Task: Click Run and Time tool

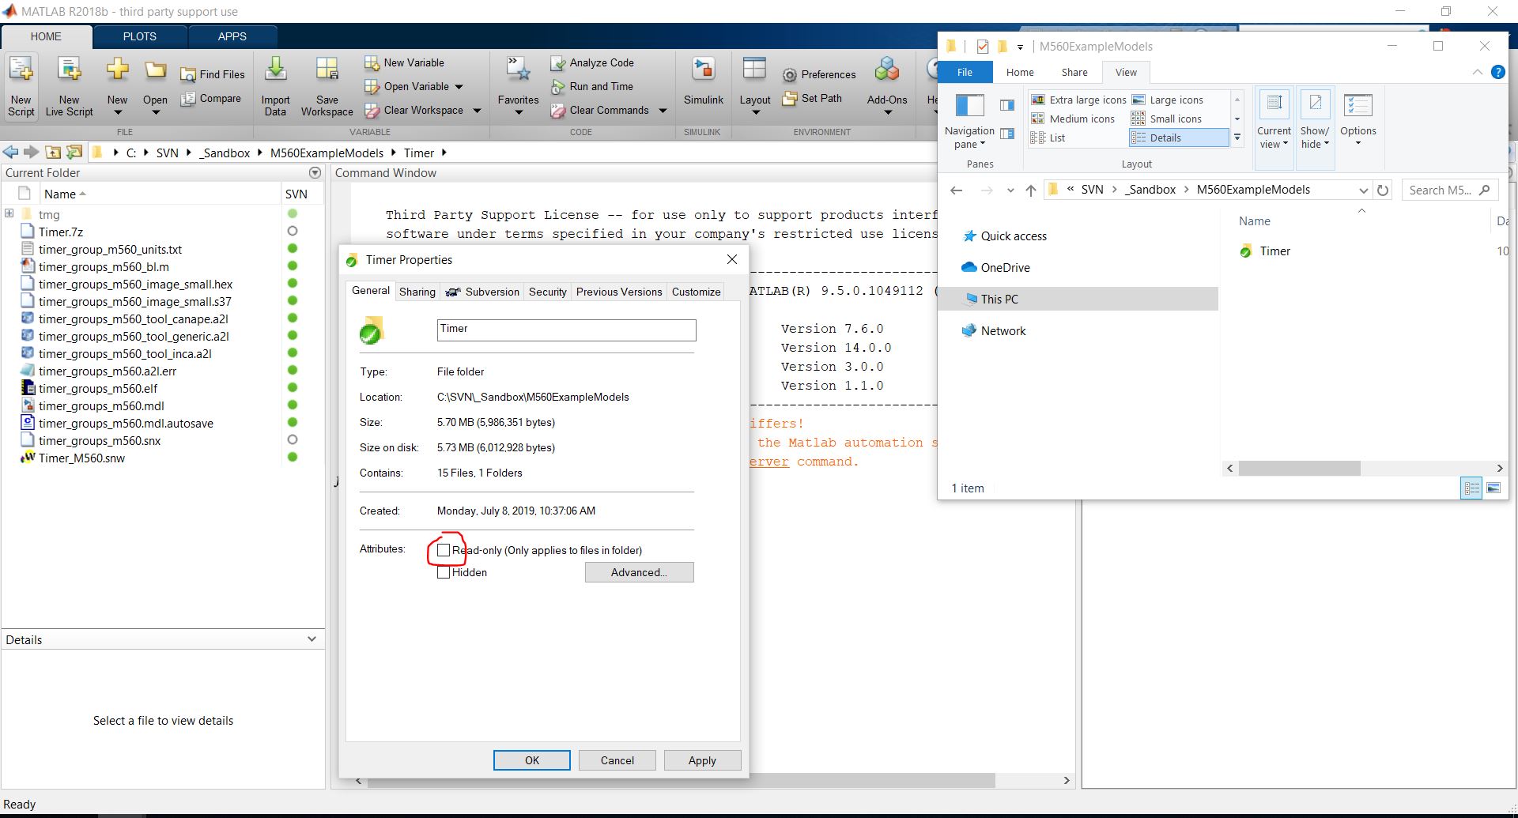Action: [592, 86]
